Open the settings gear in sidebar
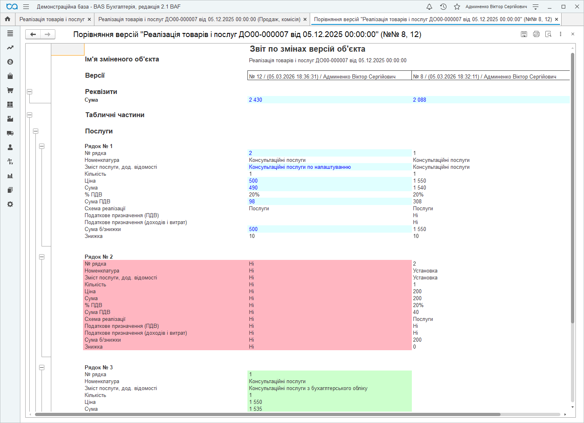 pos(10,204)
